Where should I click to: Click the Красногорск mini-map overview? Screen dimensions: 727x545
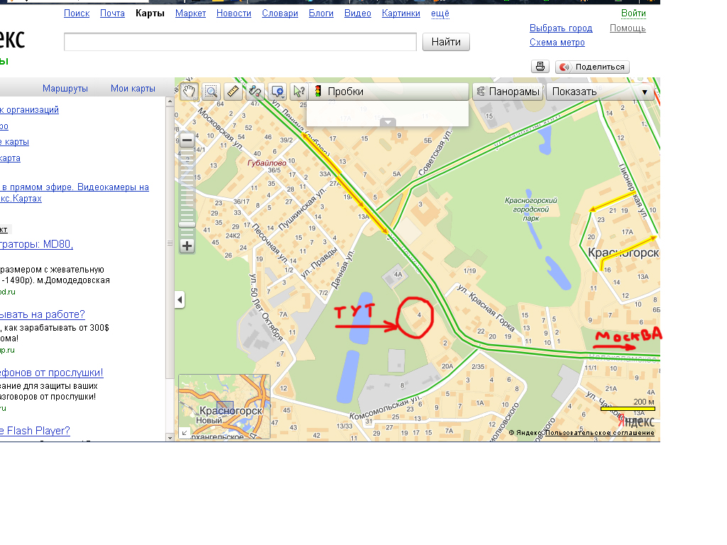(x=224, y=407)
